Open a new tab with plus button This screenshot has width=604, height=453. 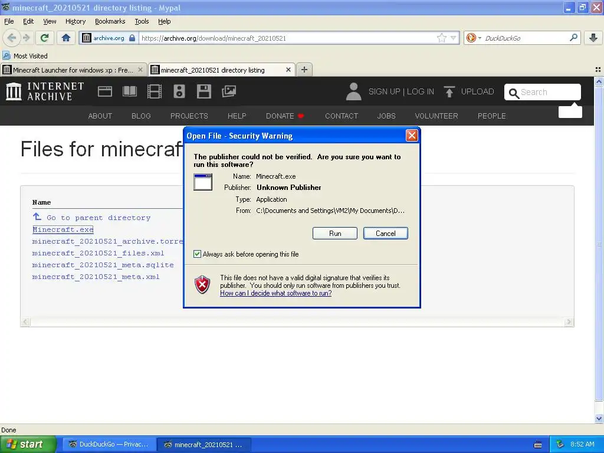(304, 70)
